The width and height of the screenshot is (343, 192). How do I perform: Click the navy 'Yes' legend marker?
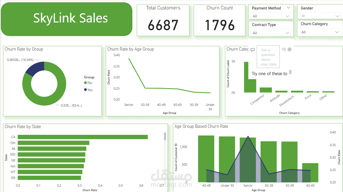pyautogui.click(x=85, y=90)
